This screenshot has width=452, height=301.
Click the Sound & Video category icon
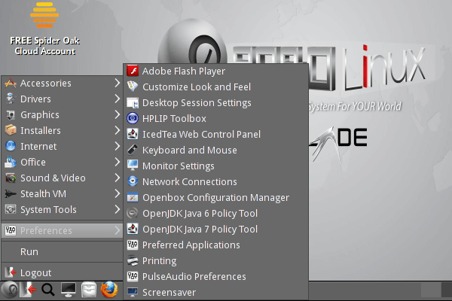tap(11, 178)
